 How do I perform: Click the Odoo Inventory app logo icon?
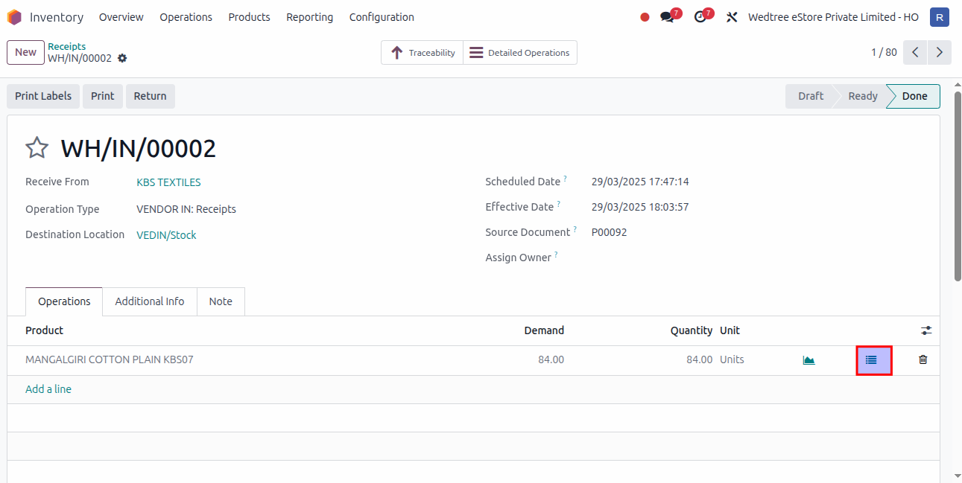[14, 17]
